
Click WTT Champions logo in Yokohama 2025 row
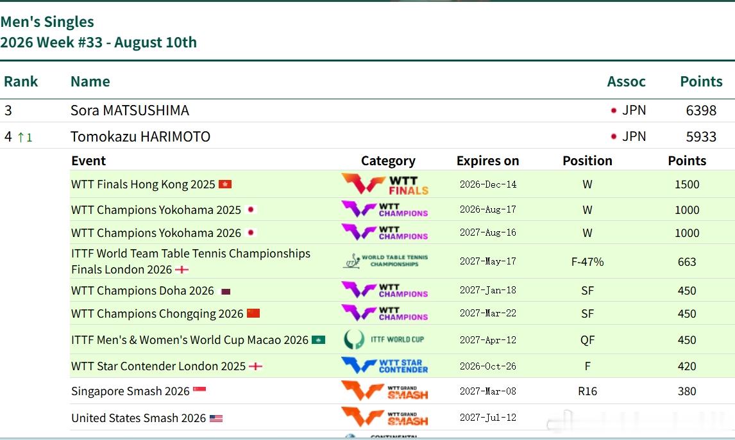pyautogui.click(x=385, y=209)
